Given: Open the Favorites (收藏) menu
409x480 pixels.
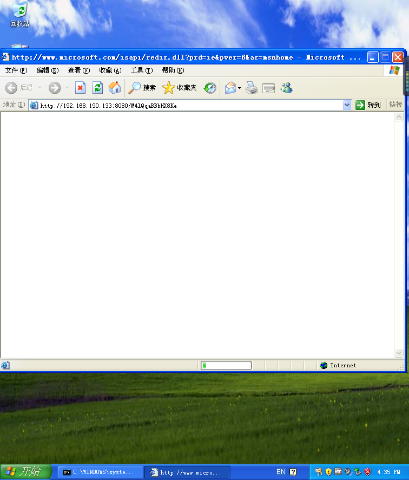Looking at the screenshot, I should pos(110,70).
